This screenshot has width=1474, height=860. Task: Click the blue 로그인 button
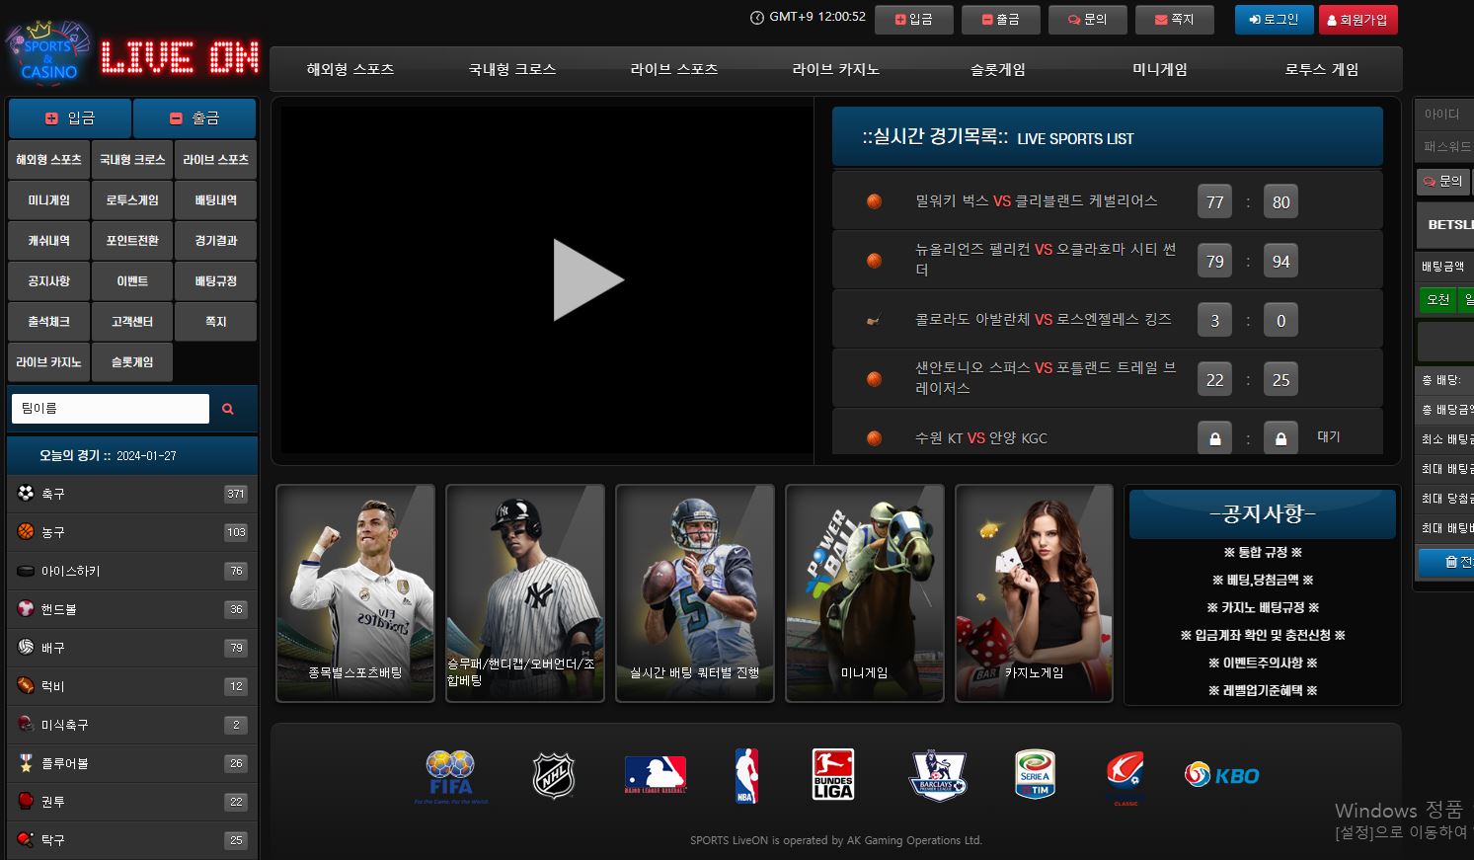pos(1274,20)
